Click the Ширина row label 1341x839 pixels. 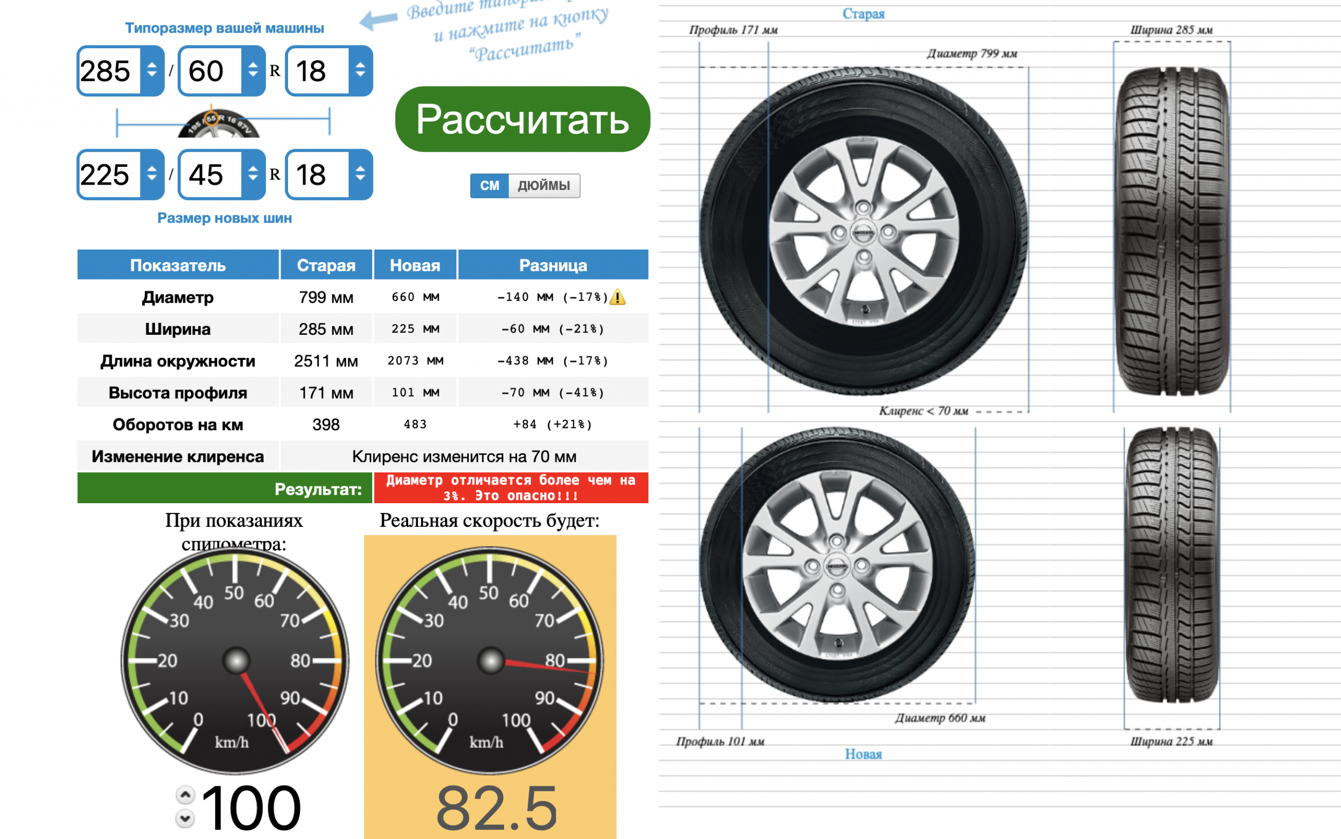point(178,329)
